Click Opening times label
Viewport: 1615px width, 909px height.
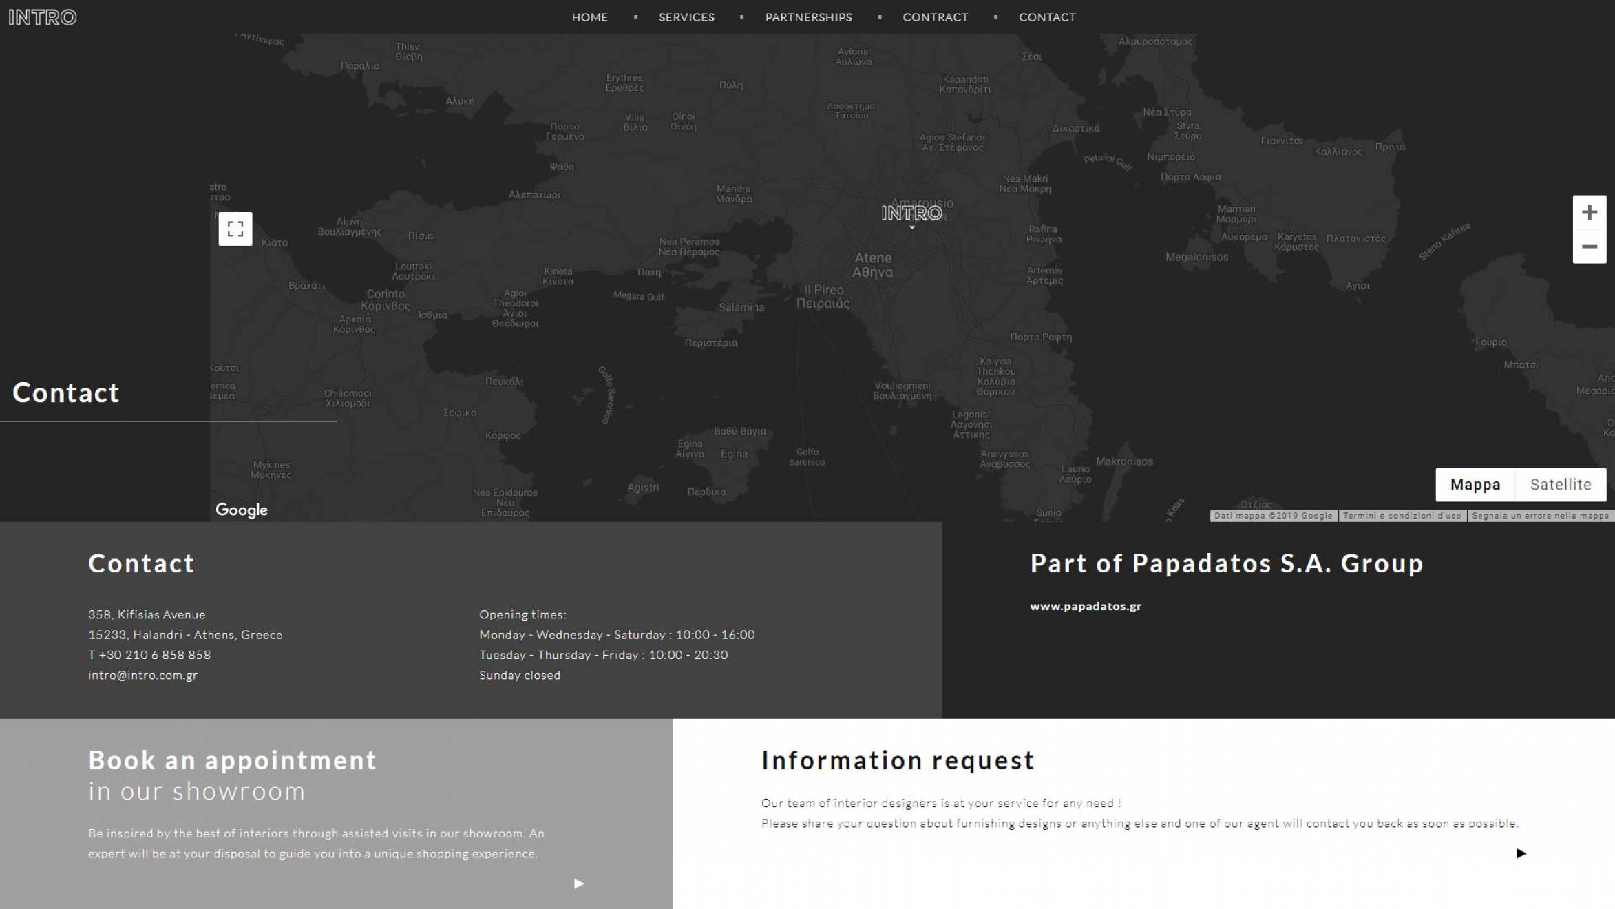[x=522, y=615]
